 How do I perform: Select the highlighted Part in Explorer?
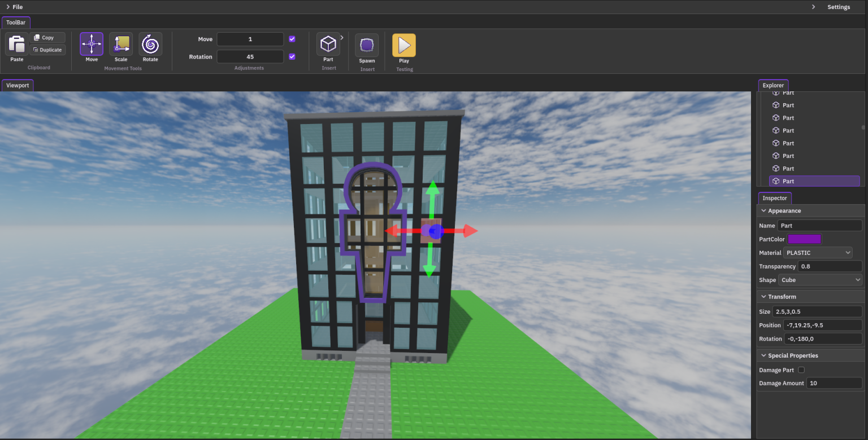pos(814,181)
